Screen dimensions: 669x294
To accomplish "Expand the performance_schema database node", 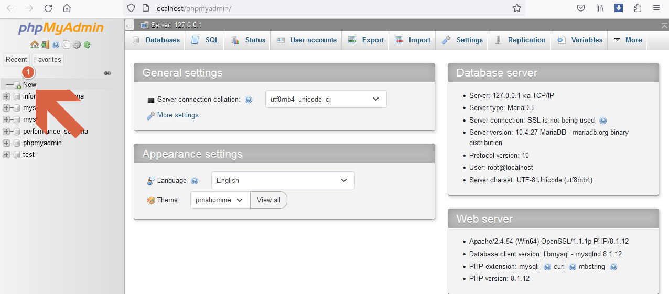I will click(6, 132).
